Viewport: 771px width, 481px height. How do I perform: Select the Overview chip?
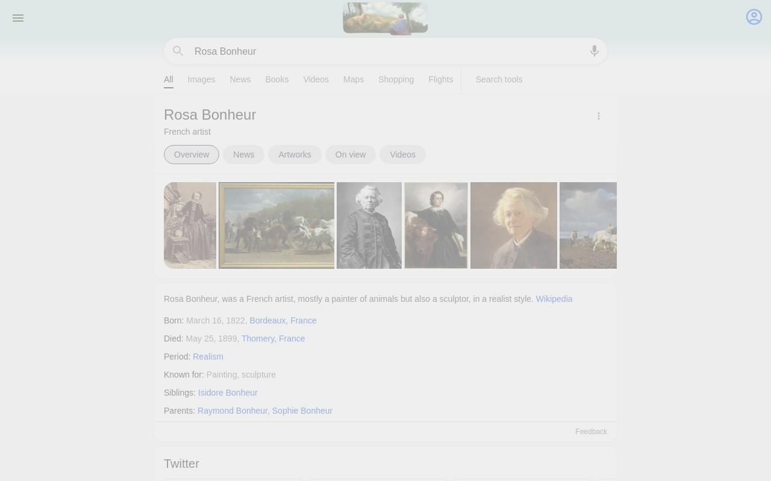pos(192,155)
